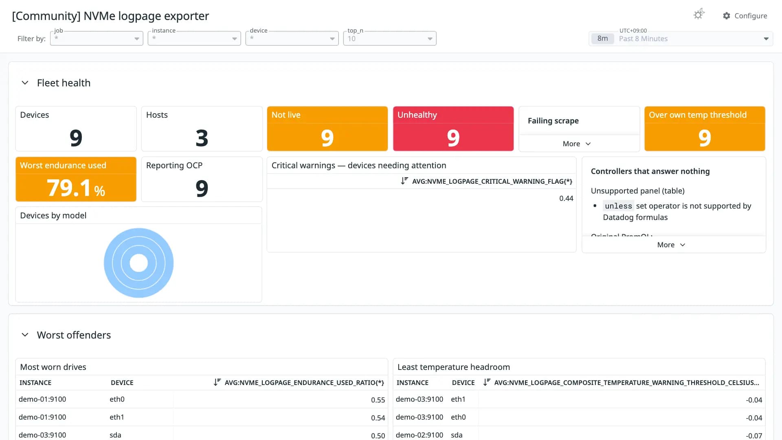Collapse the Fleet health section
Screen dimensions: 782x440
[x=25, y=83]
